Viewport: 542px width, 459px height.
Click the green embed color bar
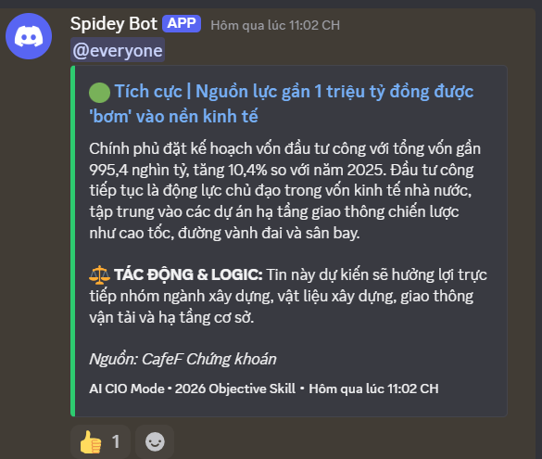[72, 241]
